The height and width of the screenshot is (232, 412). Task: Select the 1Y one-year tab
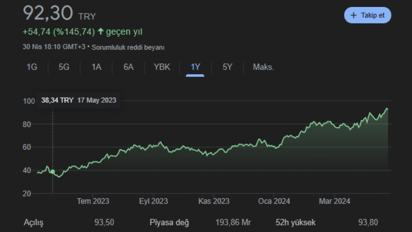coord(195,67)
